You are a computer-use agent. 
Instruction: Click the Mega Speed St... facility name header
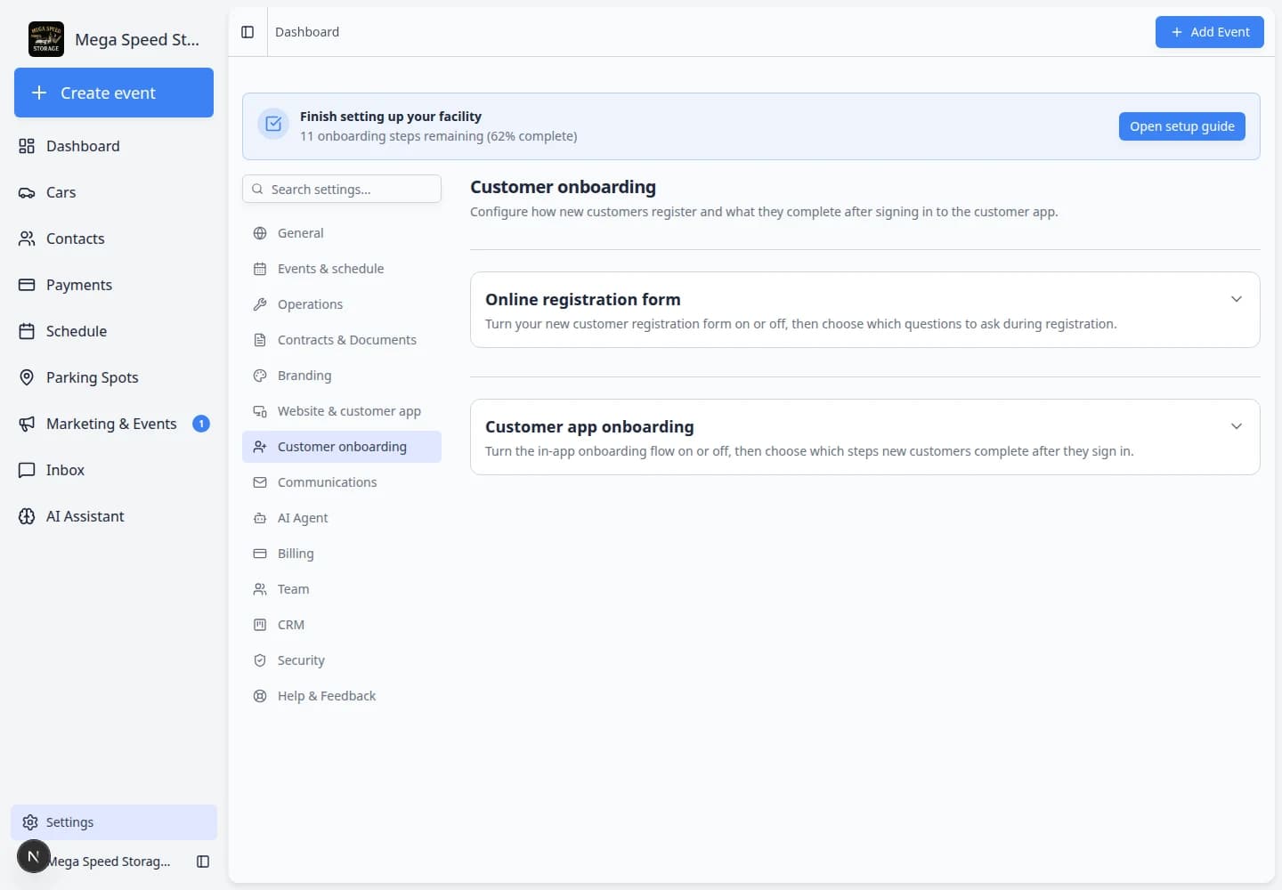tap(137, 39)
